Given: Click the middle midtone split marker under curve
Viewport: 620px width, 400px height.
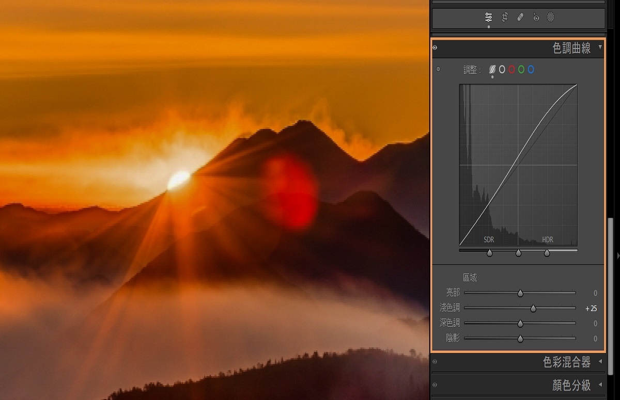Looking at the screenshot, I should click(518, 253).
